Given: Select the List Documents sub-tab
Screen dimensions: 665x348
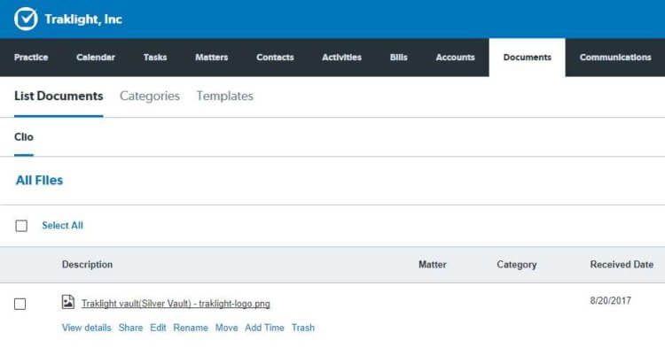Looking at the screenshot, I should (x=59, y=97).
